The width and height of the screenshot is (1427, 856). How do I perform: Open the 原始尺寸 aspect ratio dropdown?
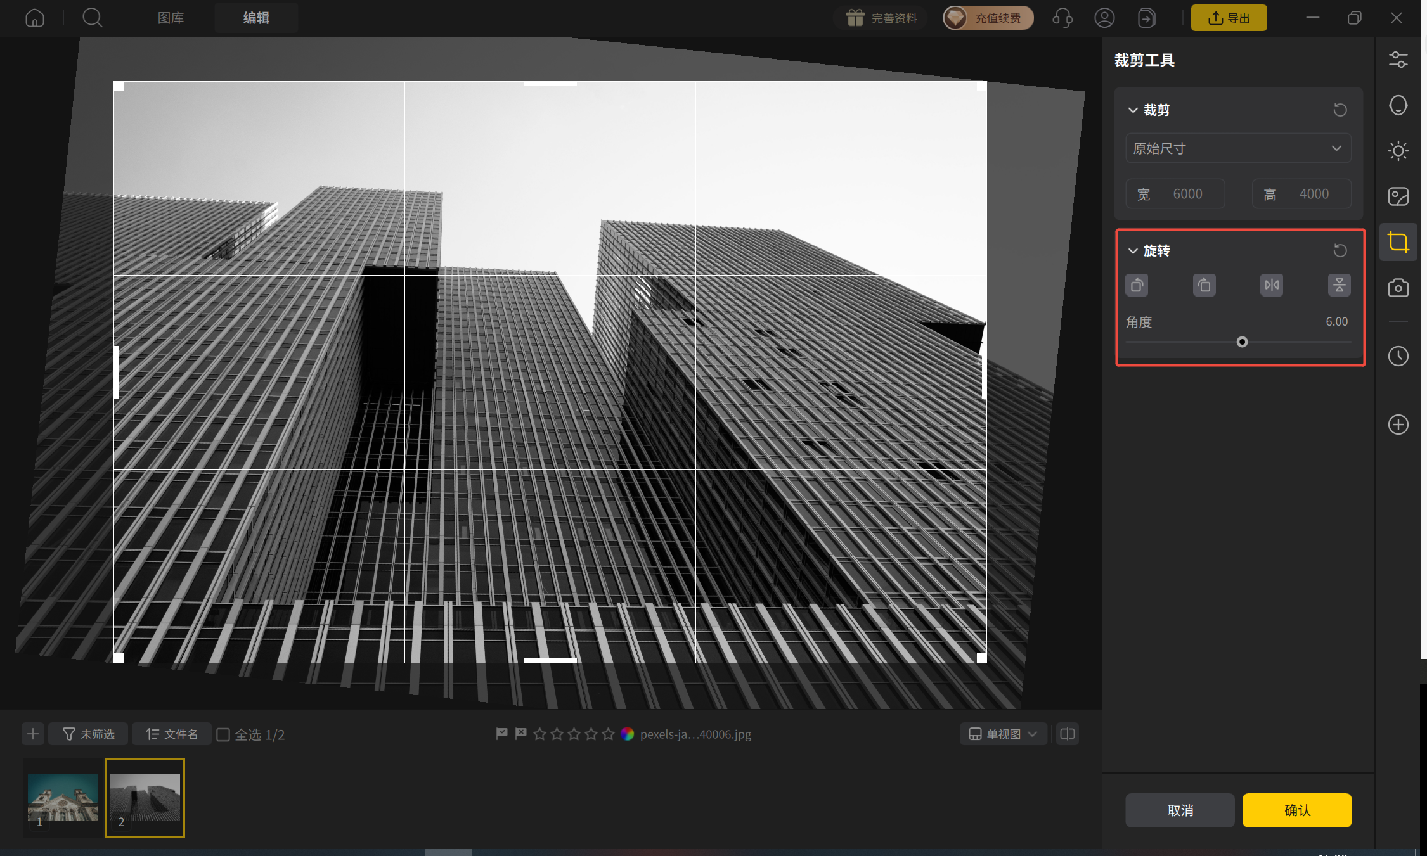coord(1238,148)
